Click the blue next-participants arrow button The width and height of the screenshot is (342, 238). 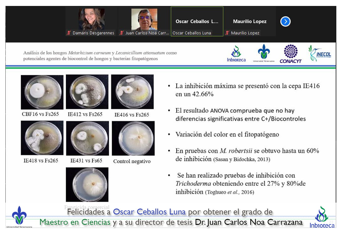[x=285, y=21]
